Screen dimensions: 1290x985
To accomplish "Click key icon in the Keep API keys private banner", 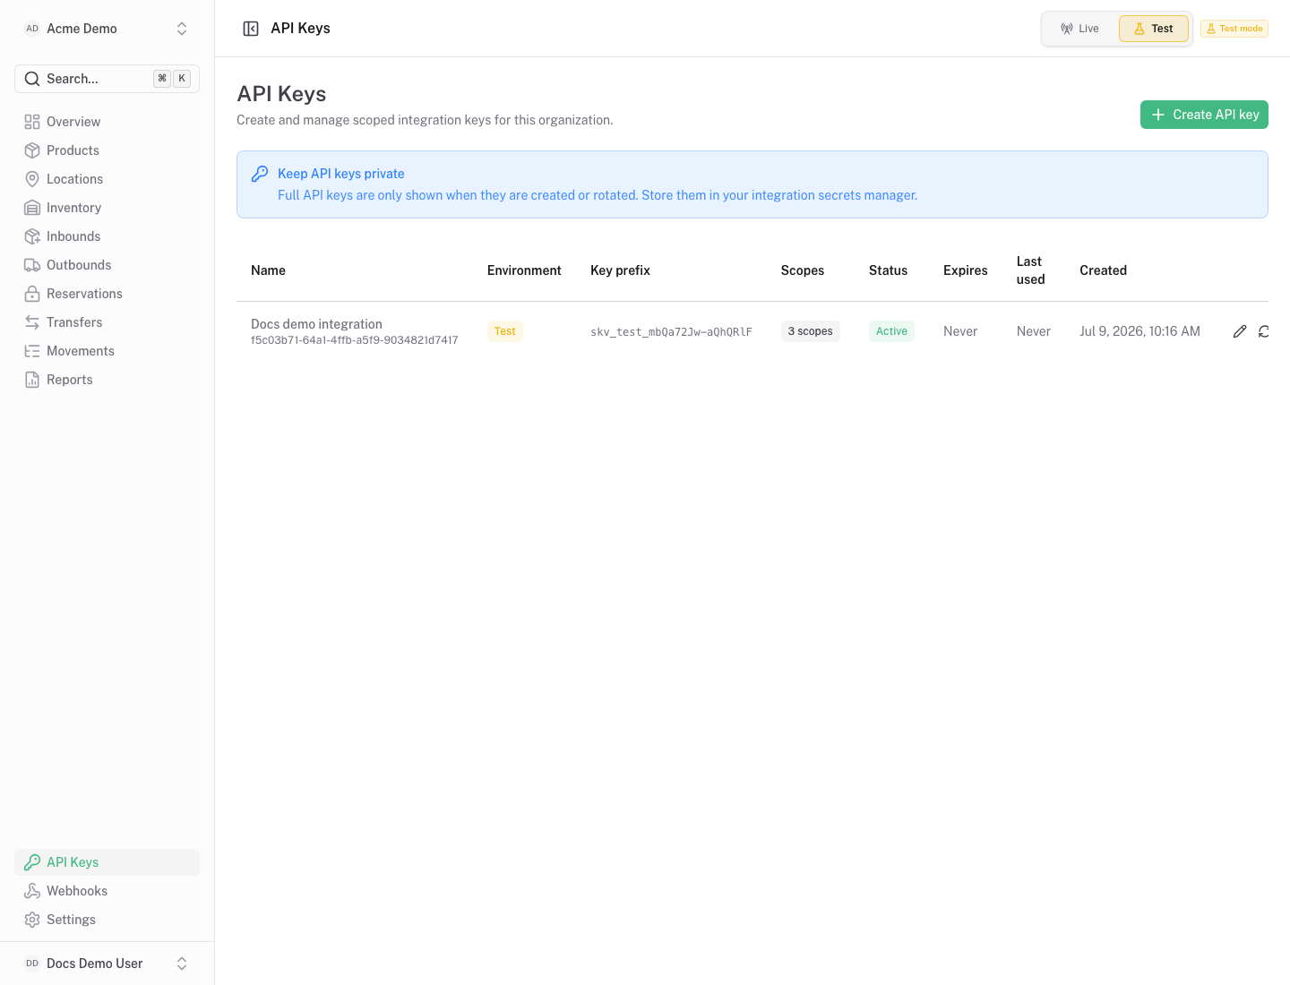I will coord(260,174).
